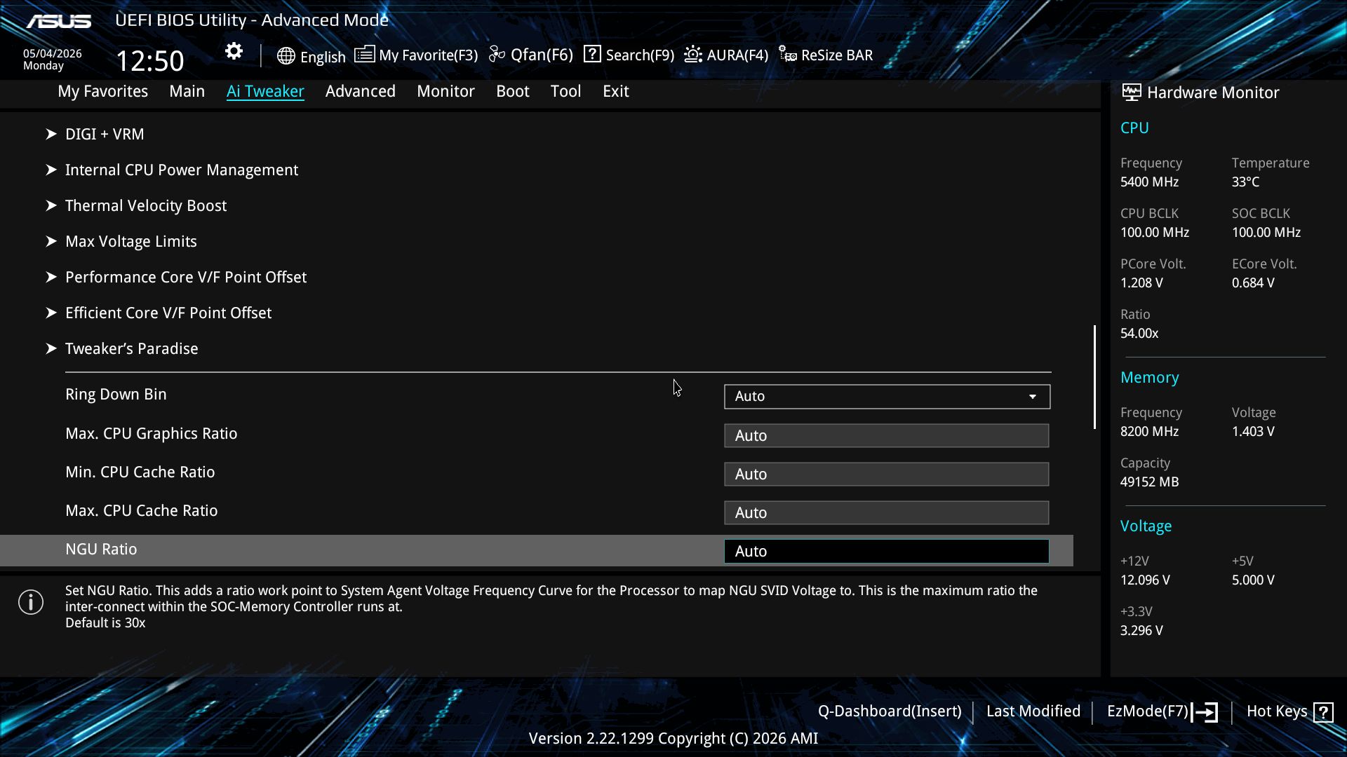Open Q-Dashboard(Insert)
Screen dimensions: 1347x757
890,711
